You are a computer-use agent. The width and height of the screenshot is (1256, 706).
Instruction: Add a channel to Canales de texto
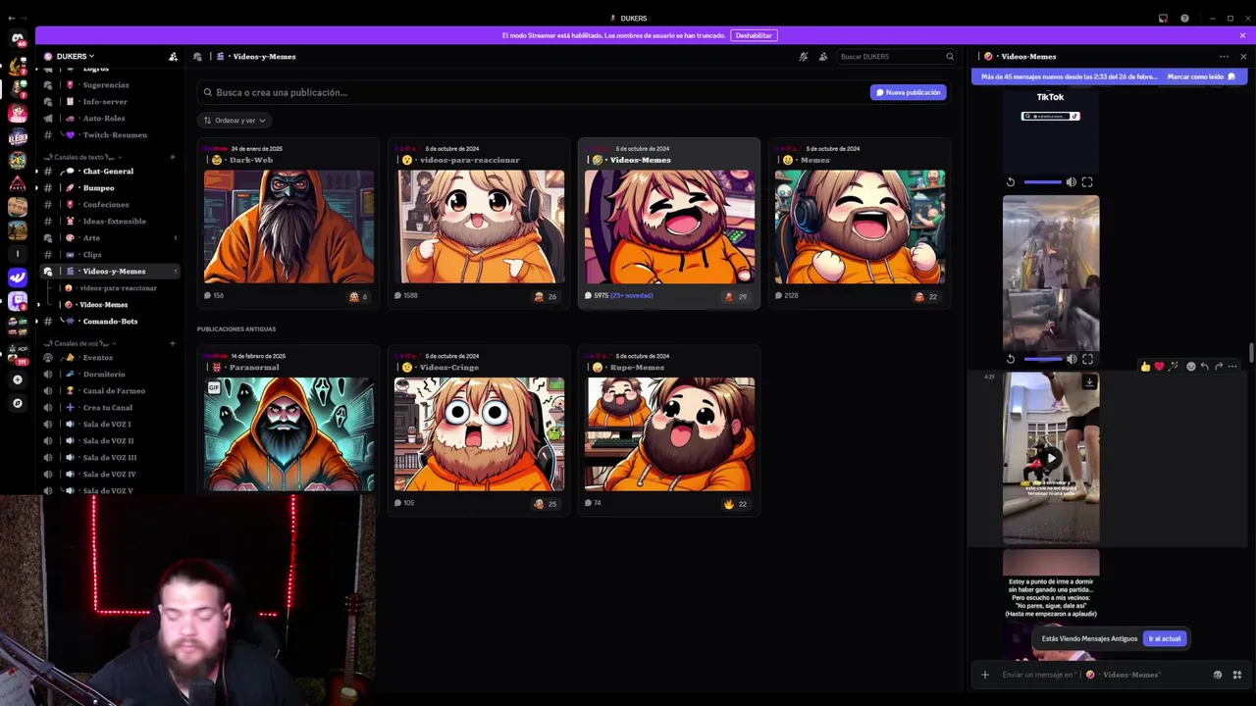point(173,157)
